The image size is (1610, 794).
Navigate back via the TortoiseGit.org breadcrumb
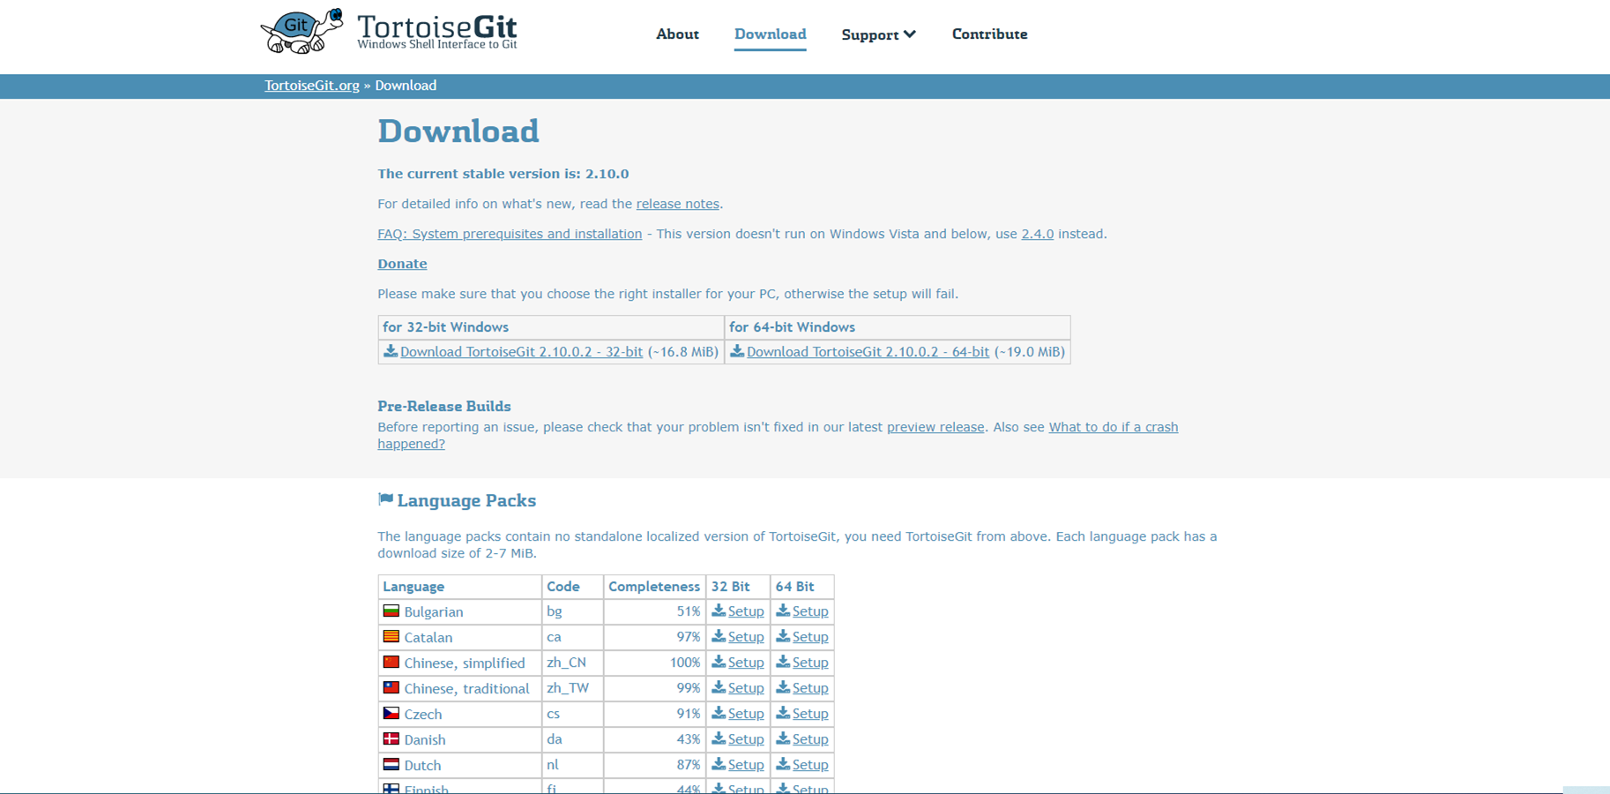(x=311, y=86)
